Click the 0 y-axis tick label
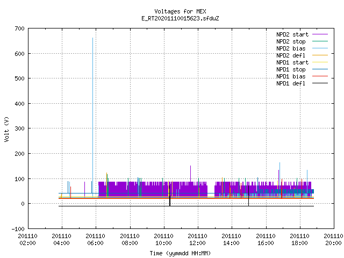 click(23, 204)
